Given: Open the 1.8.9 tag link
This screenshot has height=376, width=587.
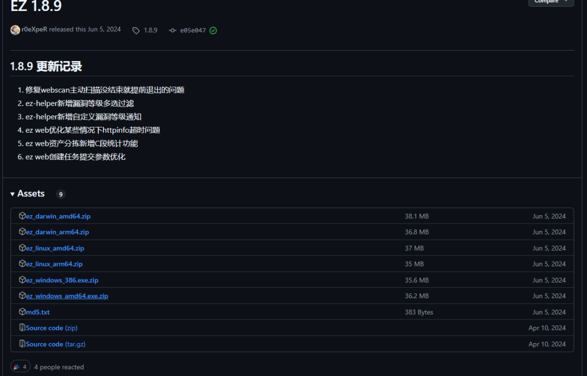Looking at the screenshot, I should pyautogui.click(x=150, y=30).
